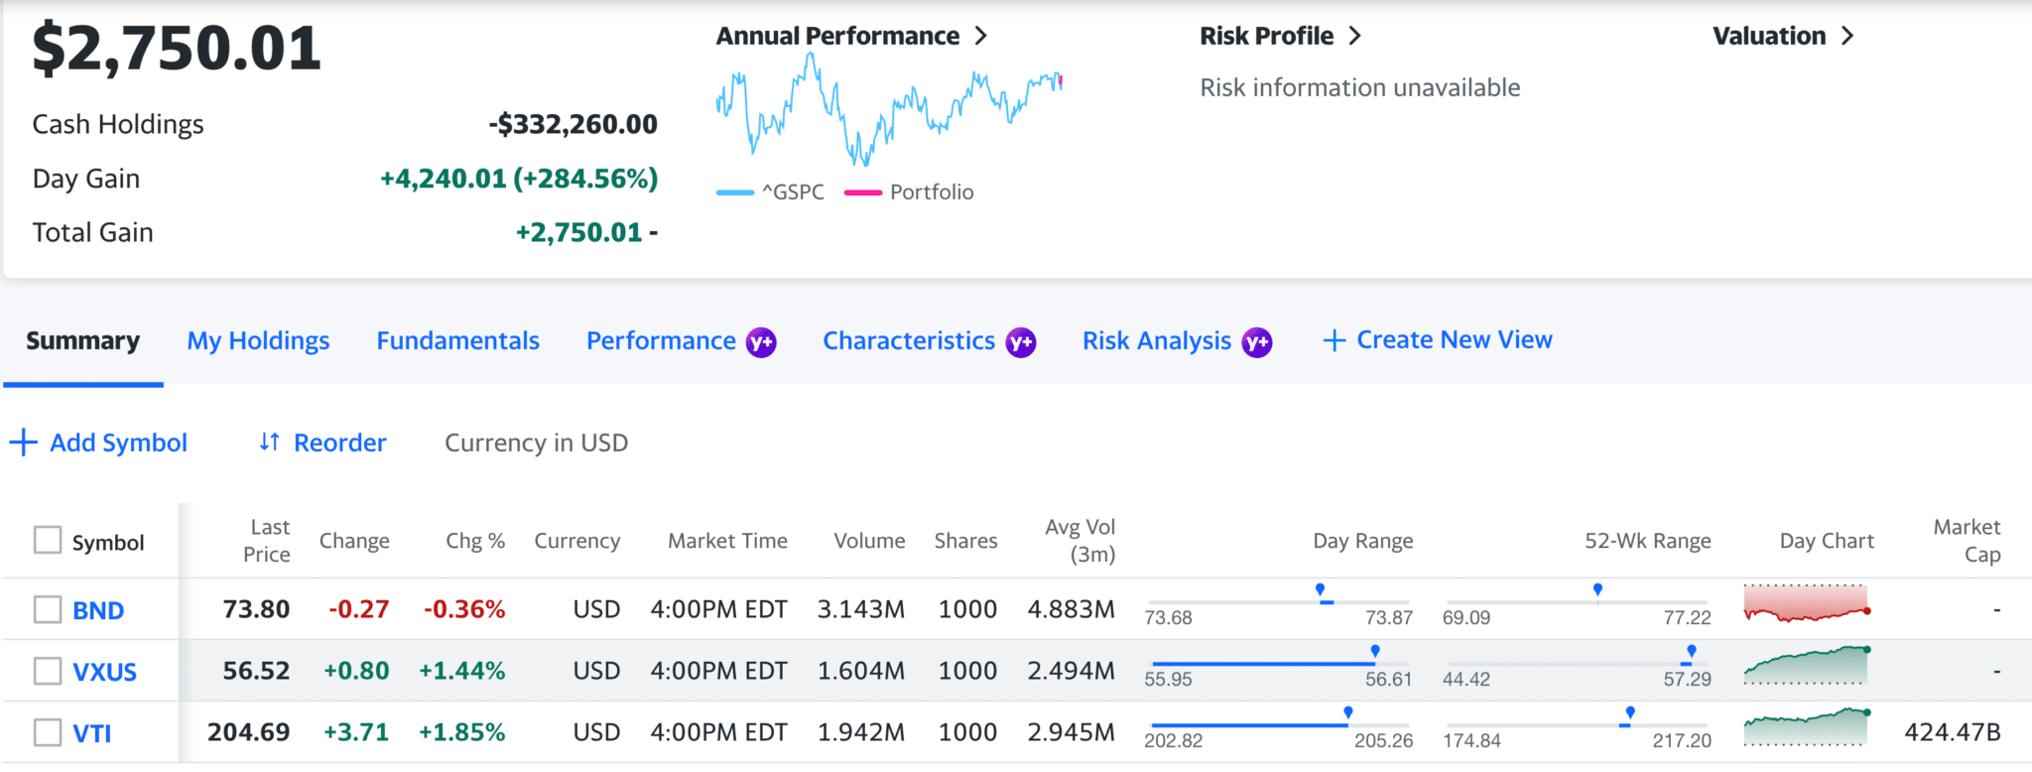The image size is (2032, 772).
Task: Switch to the My Holdings tab
Action: coord(258,341)
